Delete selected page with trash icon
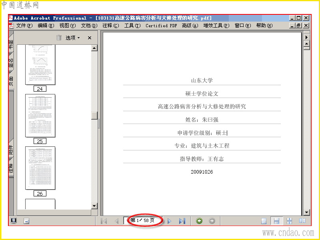This screenshot has height=240, width=320. (x=59, y=38)
